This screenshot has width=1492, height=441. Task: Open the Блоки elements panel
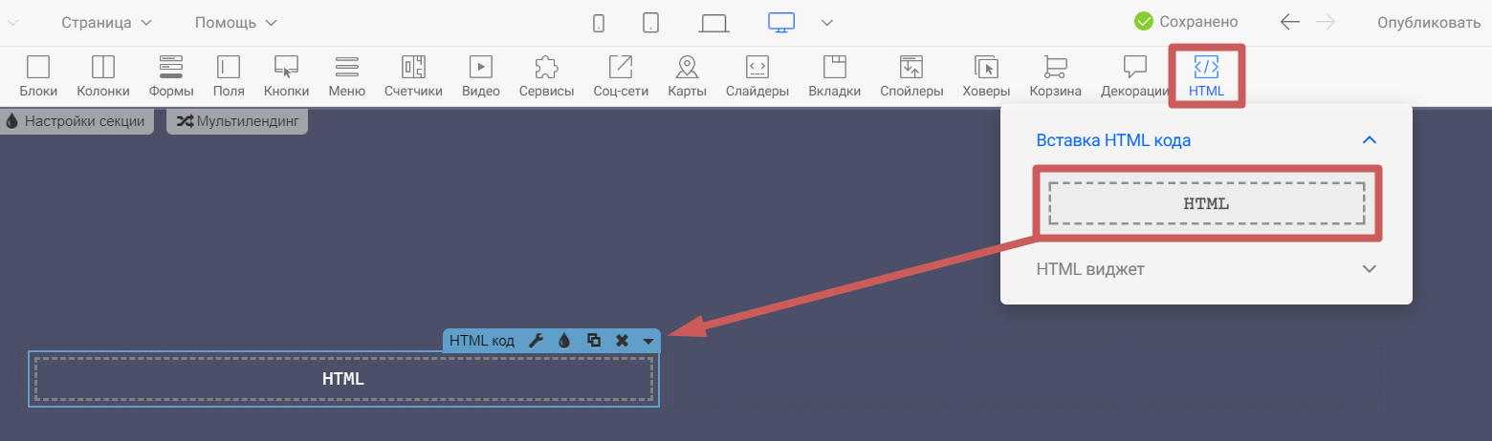click(x=38, y=76)
